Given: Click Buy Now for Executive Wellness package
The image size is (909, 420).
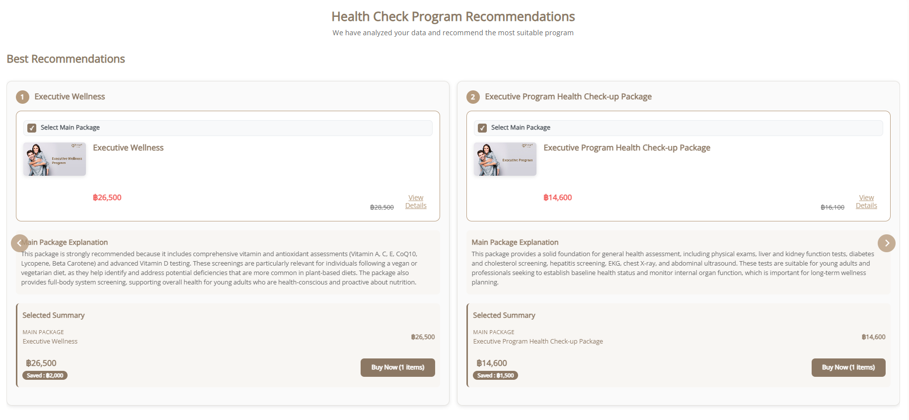Looking at the screenshot, I should pyautogui.click(x=397, y=367).
